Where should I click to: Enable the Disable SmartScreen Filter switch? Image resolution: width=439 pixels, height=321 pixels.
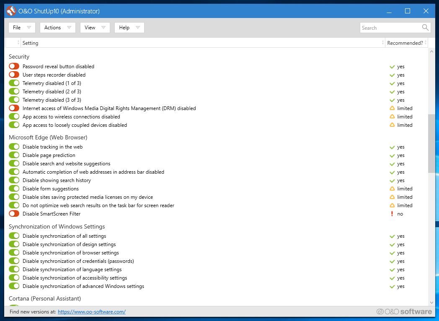point(14,213)
